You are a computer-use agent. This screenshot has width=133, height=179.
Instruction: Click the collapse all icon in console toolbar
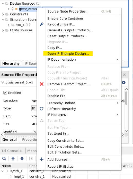point(13,158)
